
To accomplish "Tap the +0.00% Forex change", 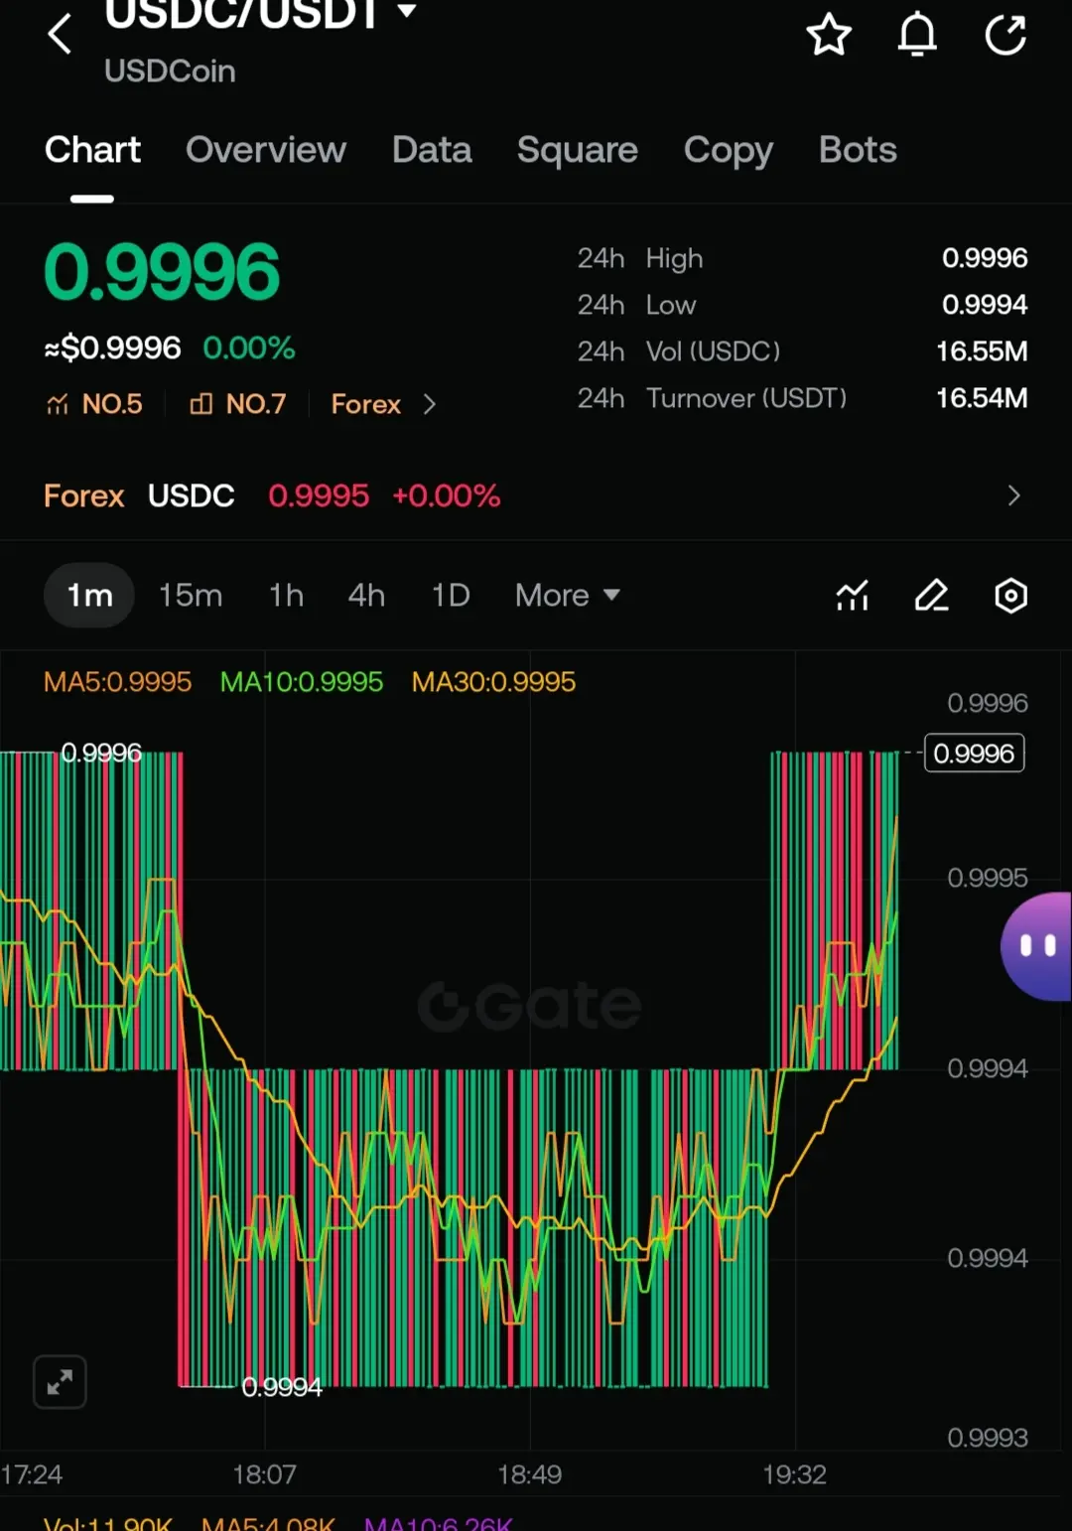I will point(446,495).
